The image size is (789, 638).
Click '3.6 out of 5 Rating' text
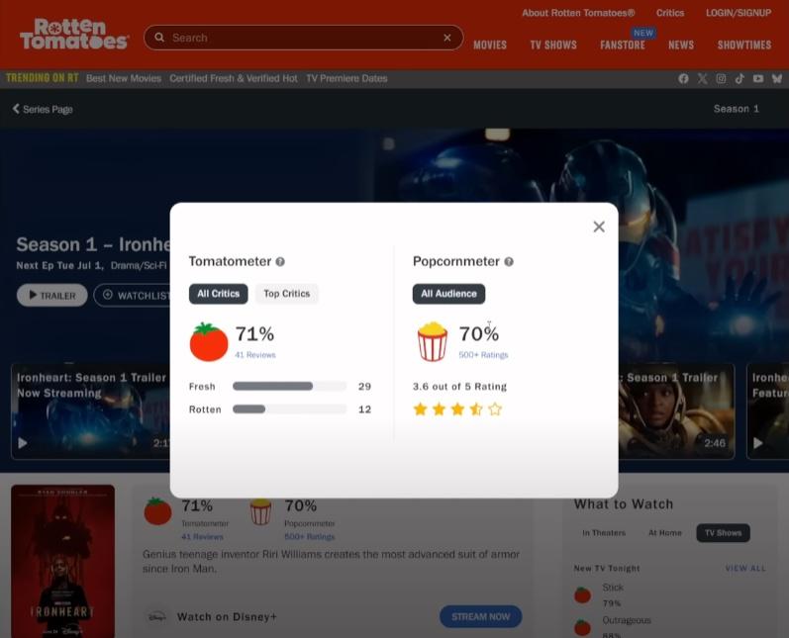460,387
